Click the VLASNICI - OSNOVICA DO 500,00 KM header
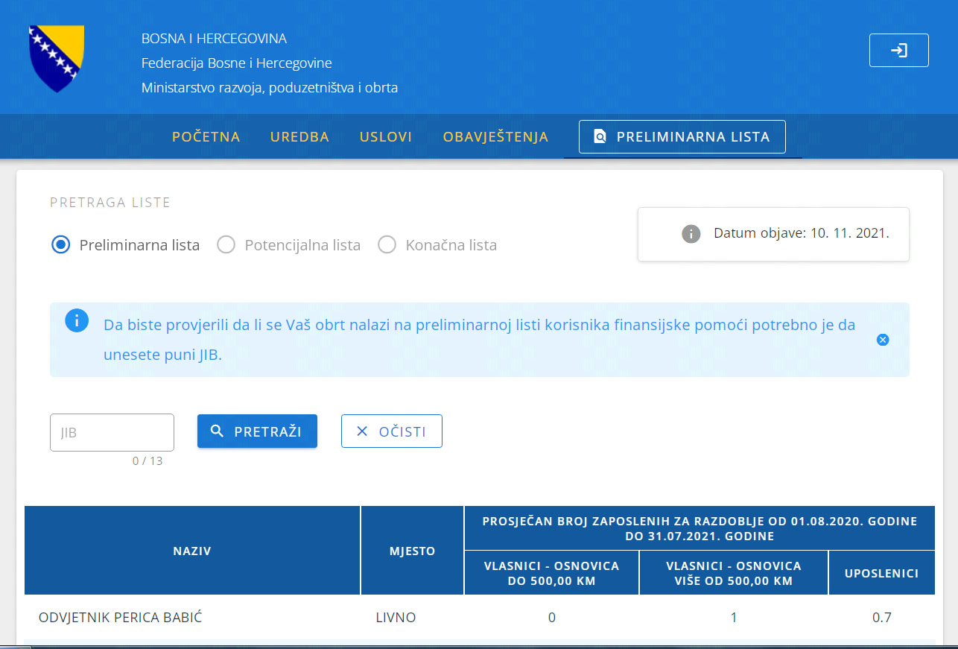Screen dimensions: 958x649 (x=551, y=573)
